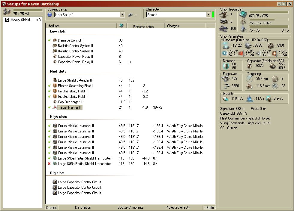The width and height of the screenshot is (294, 211).
Task: Open the Boosters\Implants tab
Action: (130, 207)
